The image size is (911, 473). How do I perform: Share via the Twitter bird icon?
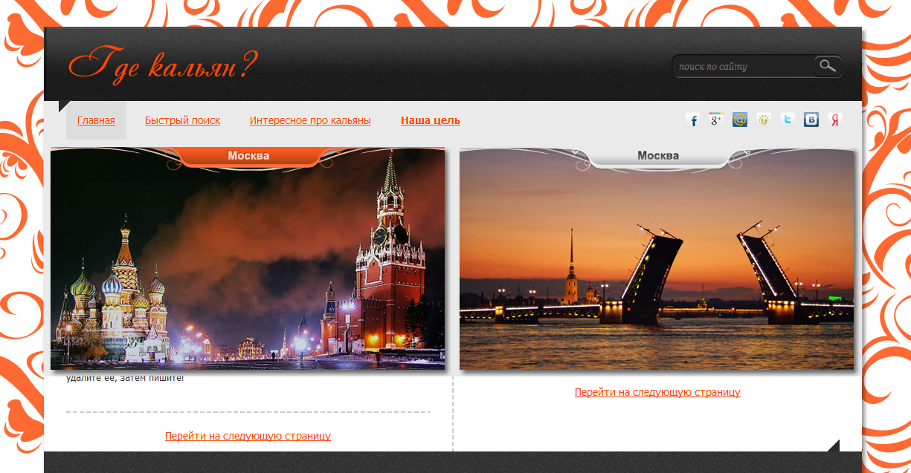(788, 120)
